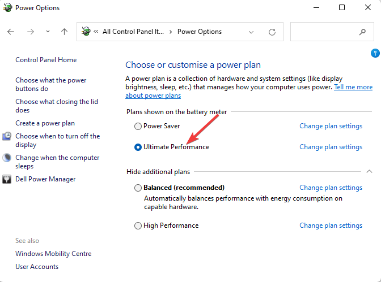Open Dell Power Manager link

tap(45, 179)
